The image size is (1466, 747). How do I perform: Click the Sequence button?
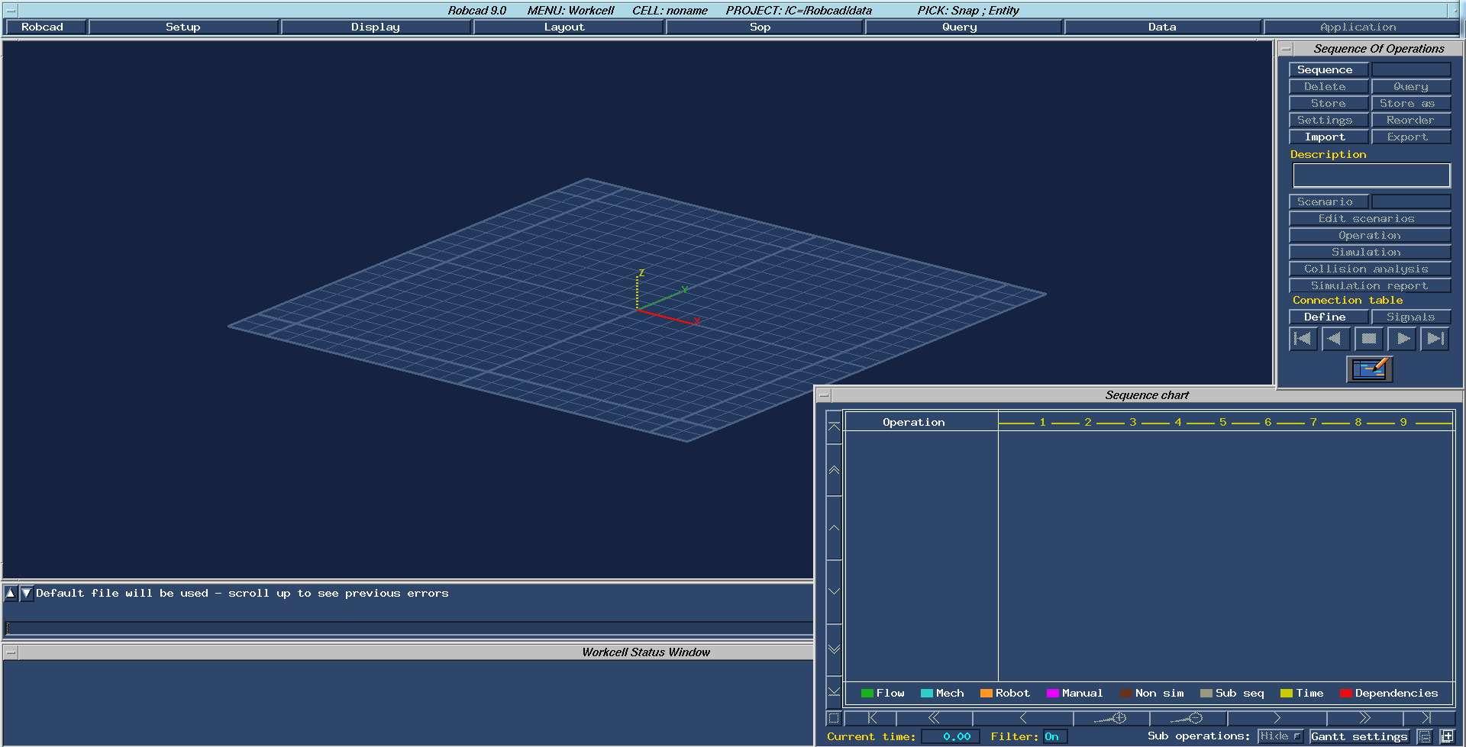click(x=1329, y=69)
